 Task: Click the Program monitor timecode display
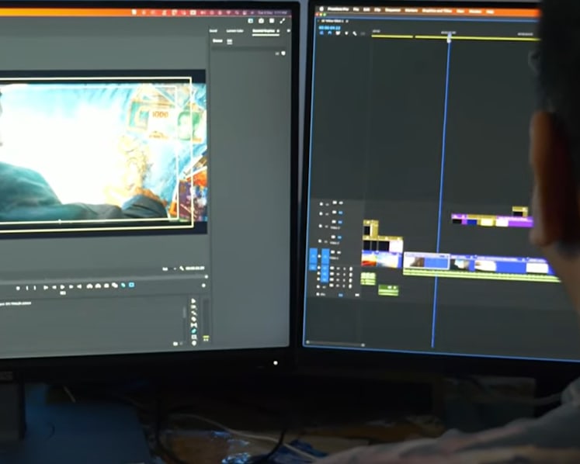195,268
